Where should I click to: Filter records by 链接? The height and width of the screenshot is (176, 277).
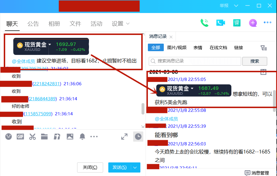point(239,47)
